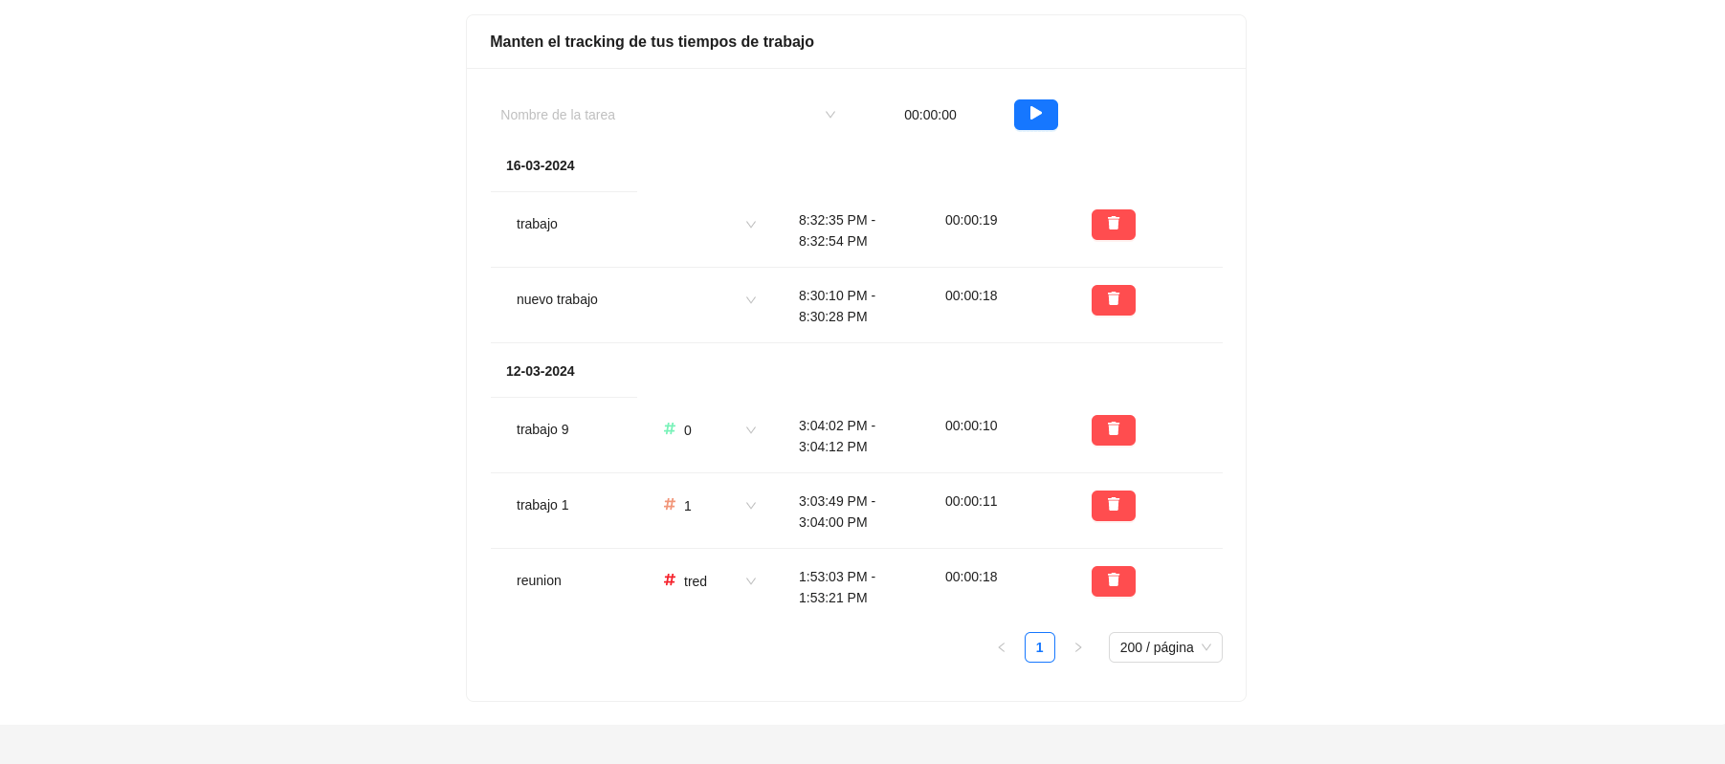Click the 'reunion' task name field
The width and height of the screenshot is (1725, 764).
click(539, 580)
